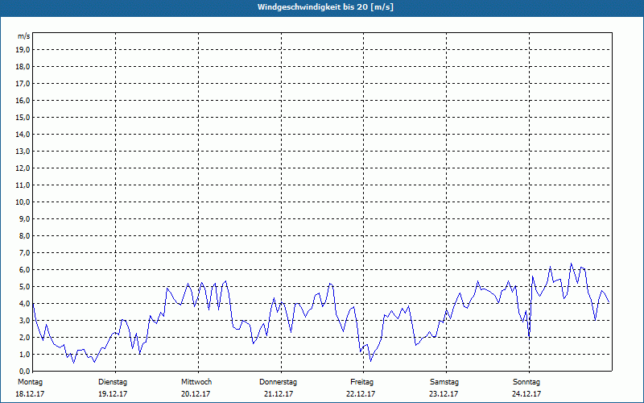Select the 19,0 axis value
Image resolution: width=644 pixels, height=403 pixels.
click(23, 50)
